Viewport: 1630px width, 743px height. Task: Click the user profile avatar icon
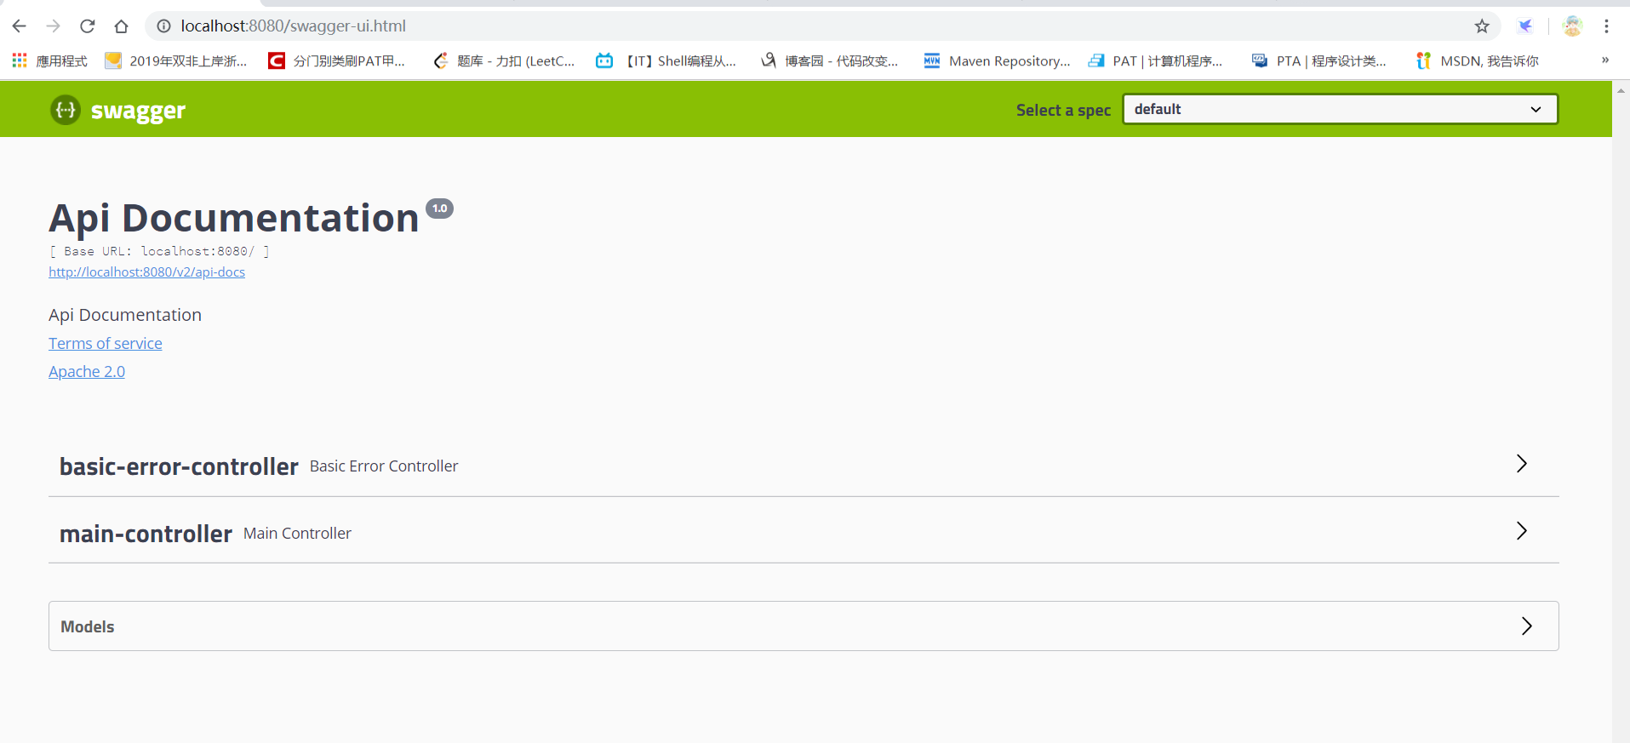pos(1572,26)
